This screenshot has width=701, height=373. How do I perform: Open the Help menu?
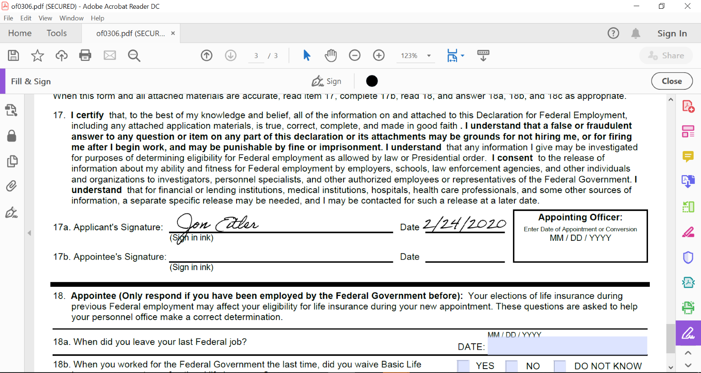(98, 18)
